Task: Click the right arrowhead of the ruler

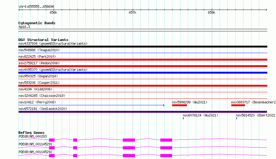Action: (x=266, y=10)
